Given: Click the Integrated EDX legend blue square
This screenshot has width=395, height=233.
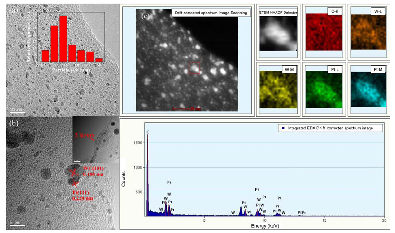Looking at the screenshot, I should [x=283, y=128].
